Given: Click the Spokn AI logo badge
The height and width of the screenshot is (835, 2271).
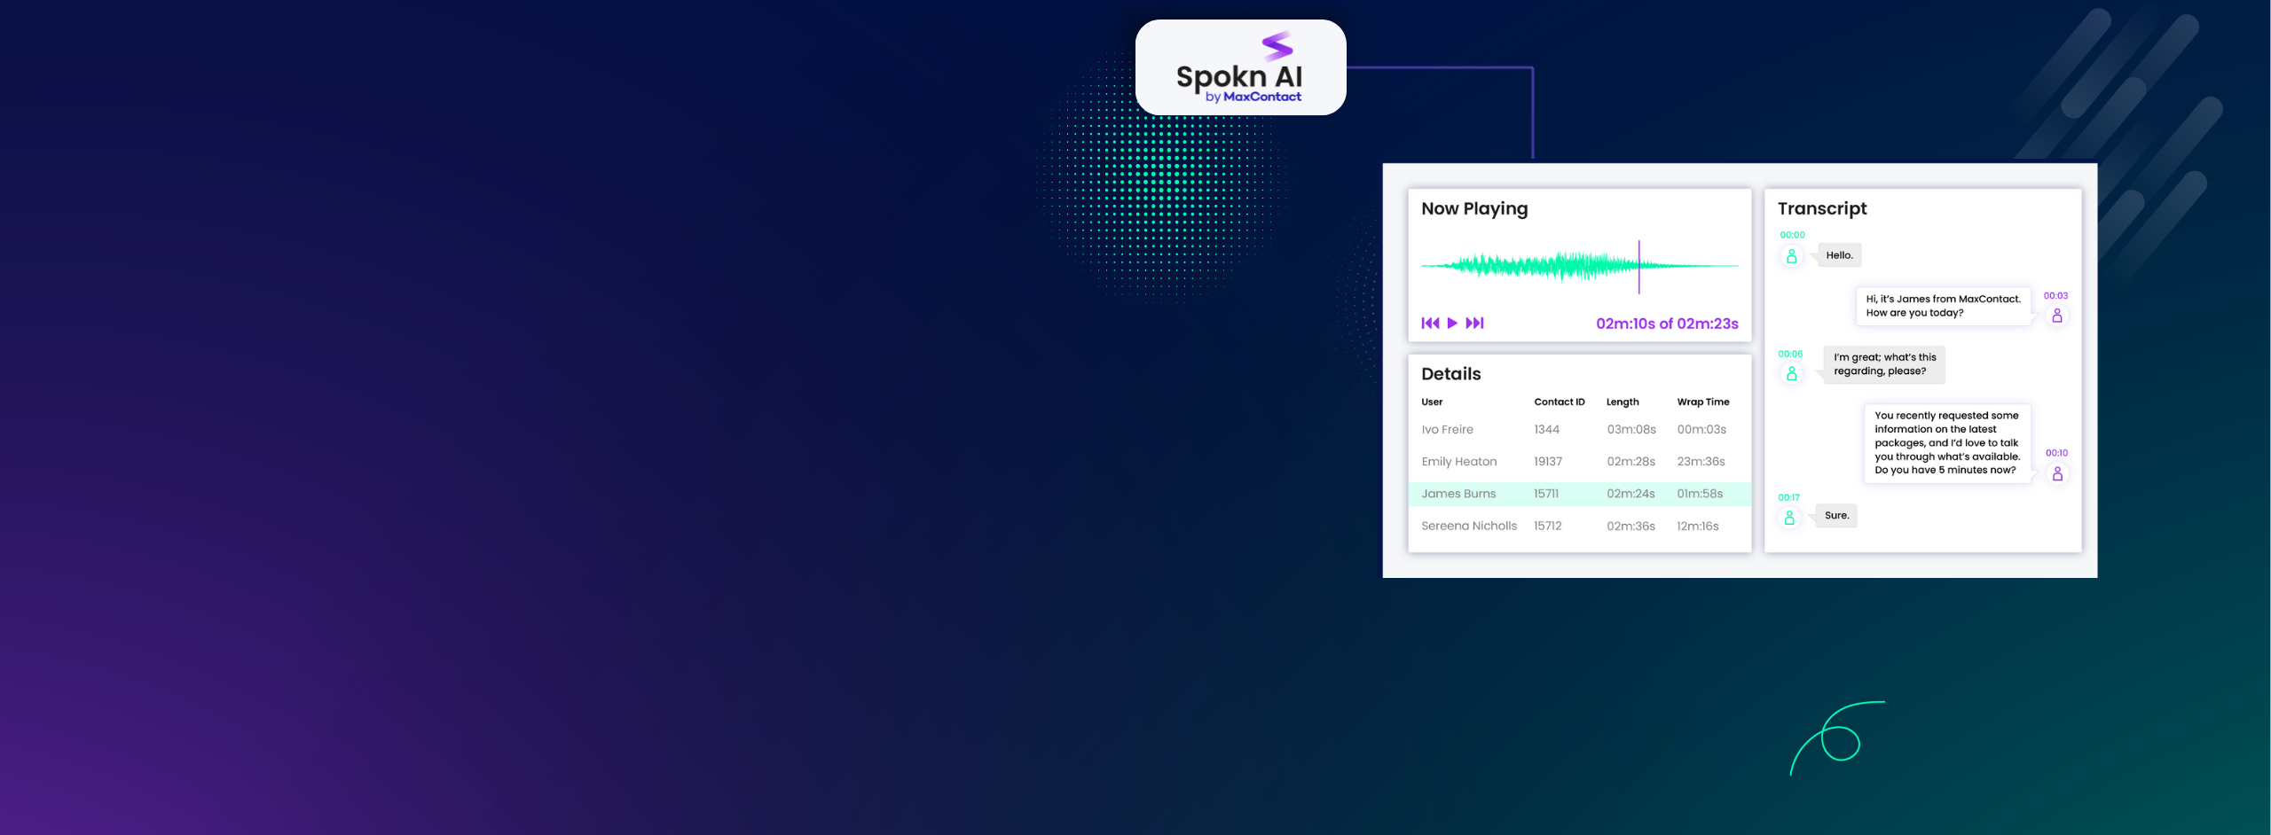Looking at the screenshot, I should pyautogui.click(x=1240, y=67).
